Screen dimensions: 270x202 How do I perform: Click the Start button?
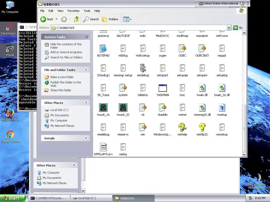point(13,198)
